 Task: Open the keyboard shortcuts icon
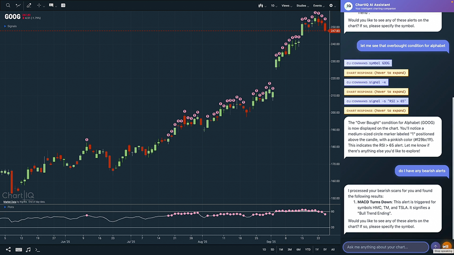click(x=18, y=249)
